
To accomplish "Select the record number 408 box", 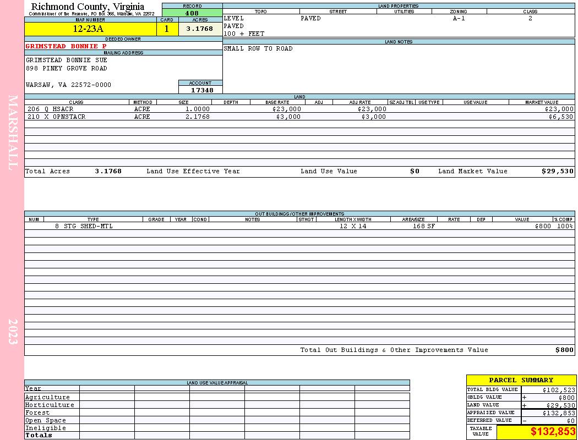I will pyautogui.click(x=192, y=13).
